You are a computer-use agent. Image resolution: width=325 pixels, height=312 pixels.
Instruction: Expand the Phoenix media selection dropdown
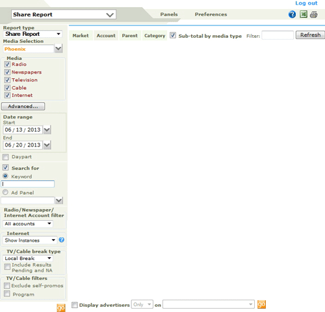tap(58, 49)
